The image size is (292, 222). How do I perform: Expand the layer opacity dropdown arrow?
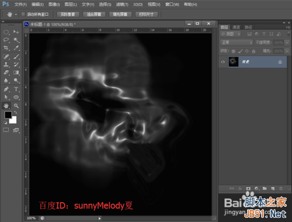[x=287, y=43]
